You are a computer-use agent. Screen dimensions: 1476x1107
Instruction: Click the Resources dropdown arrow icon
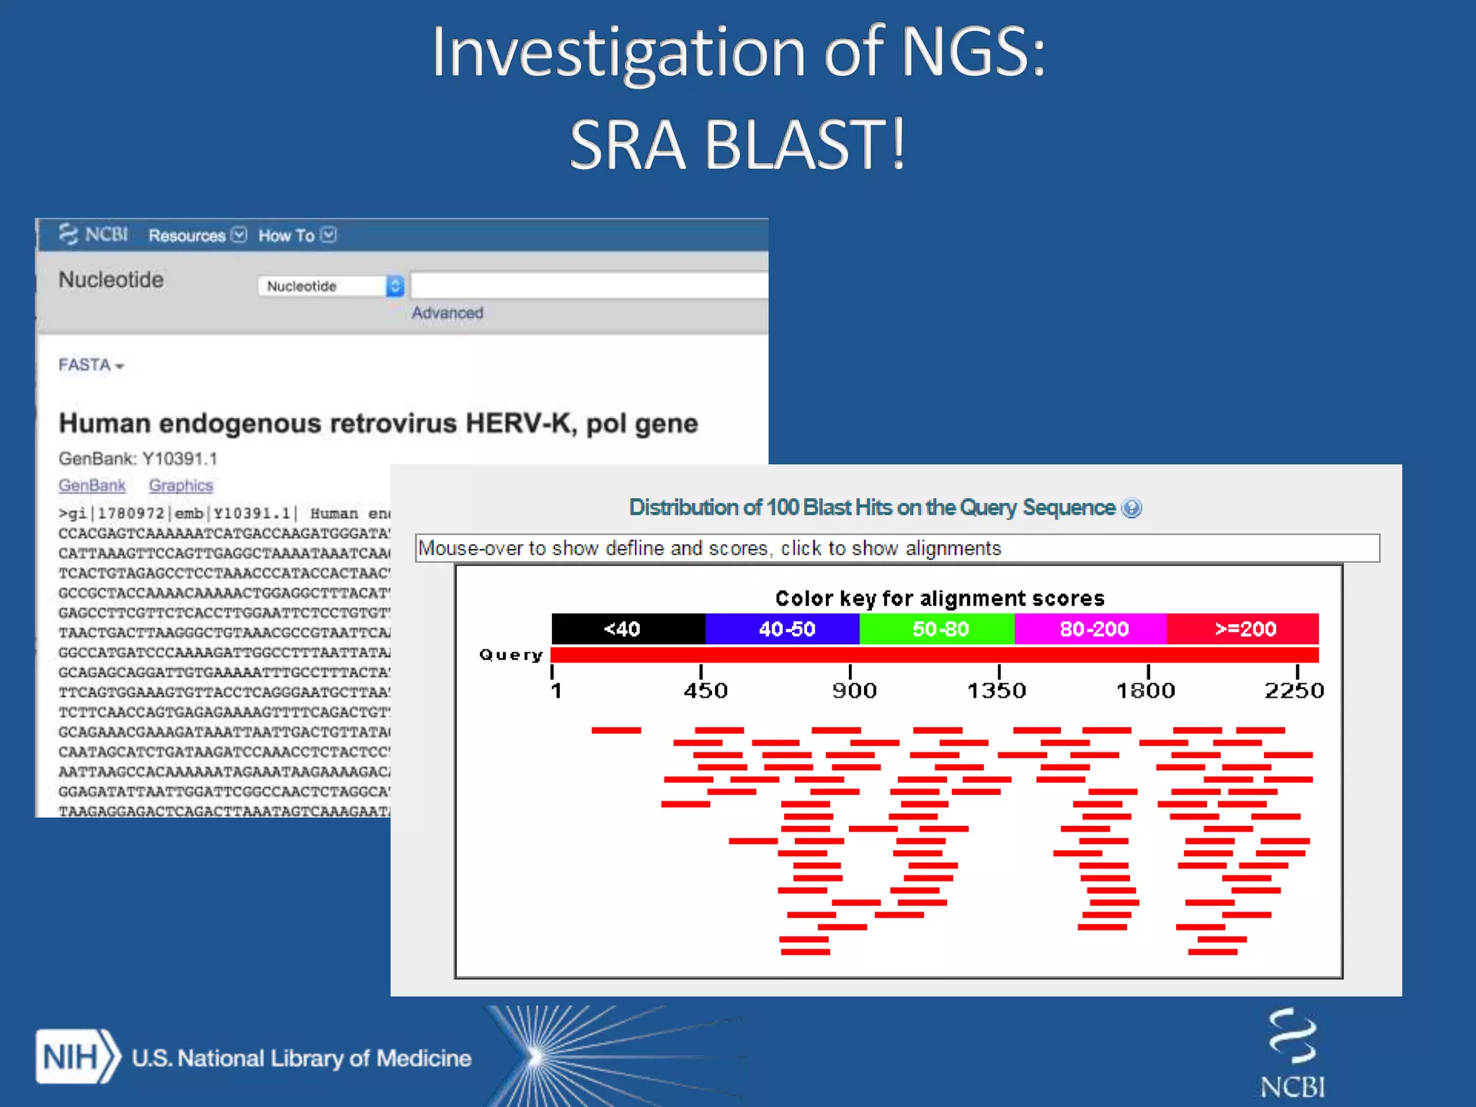239,236
